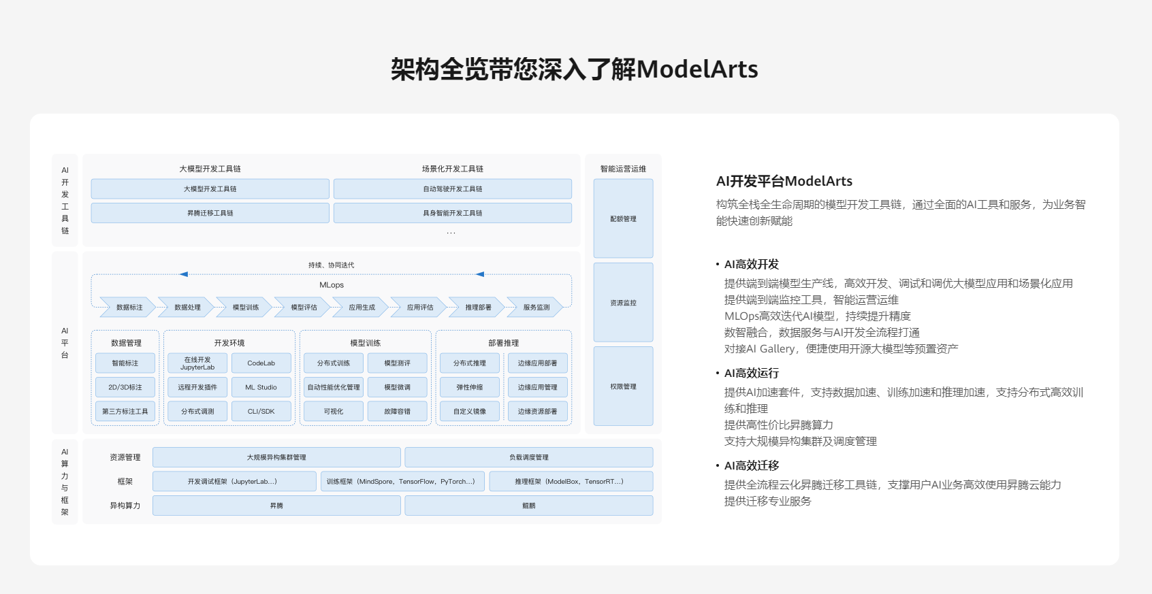1152x594 pixels.
Task: Click the 分布式训练 box
Action: pos(334,363)
